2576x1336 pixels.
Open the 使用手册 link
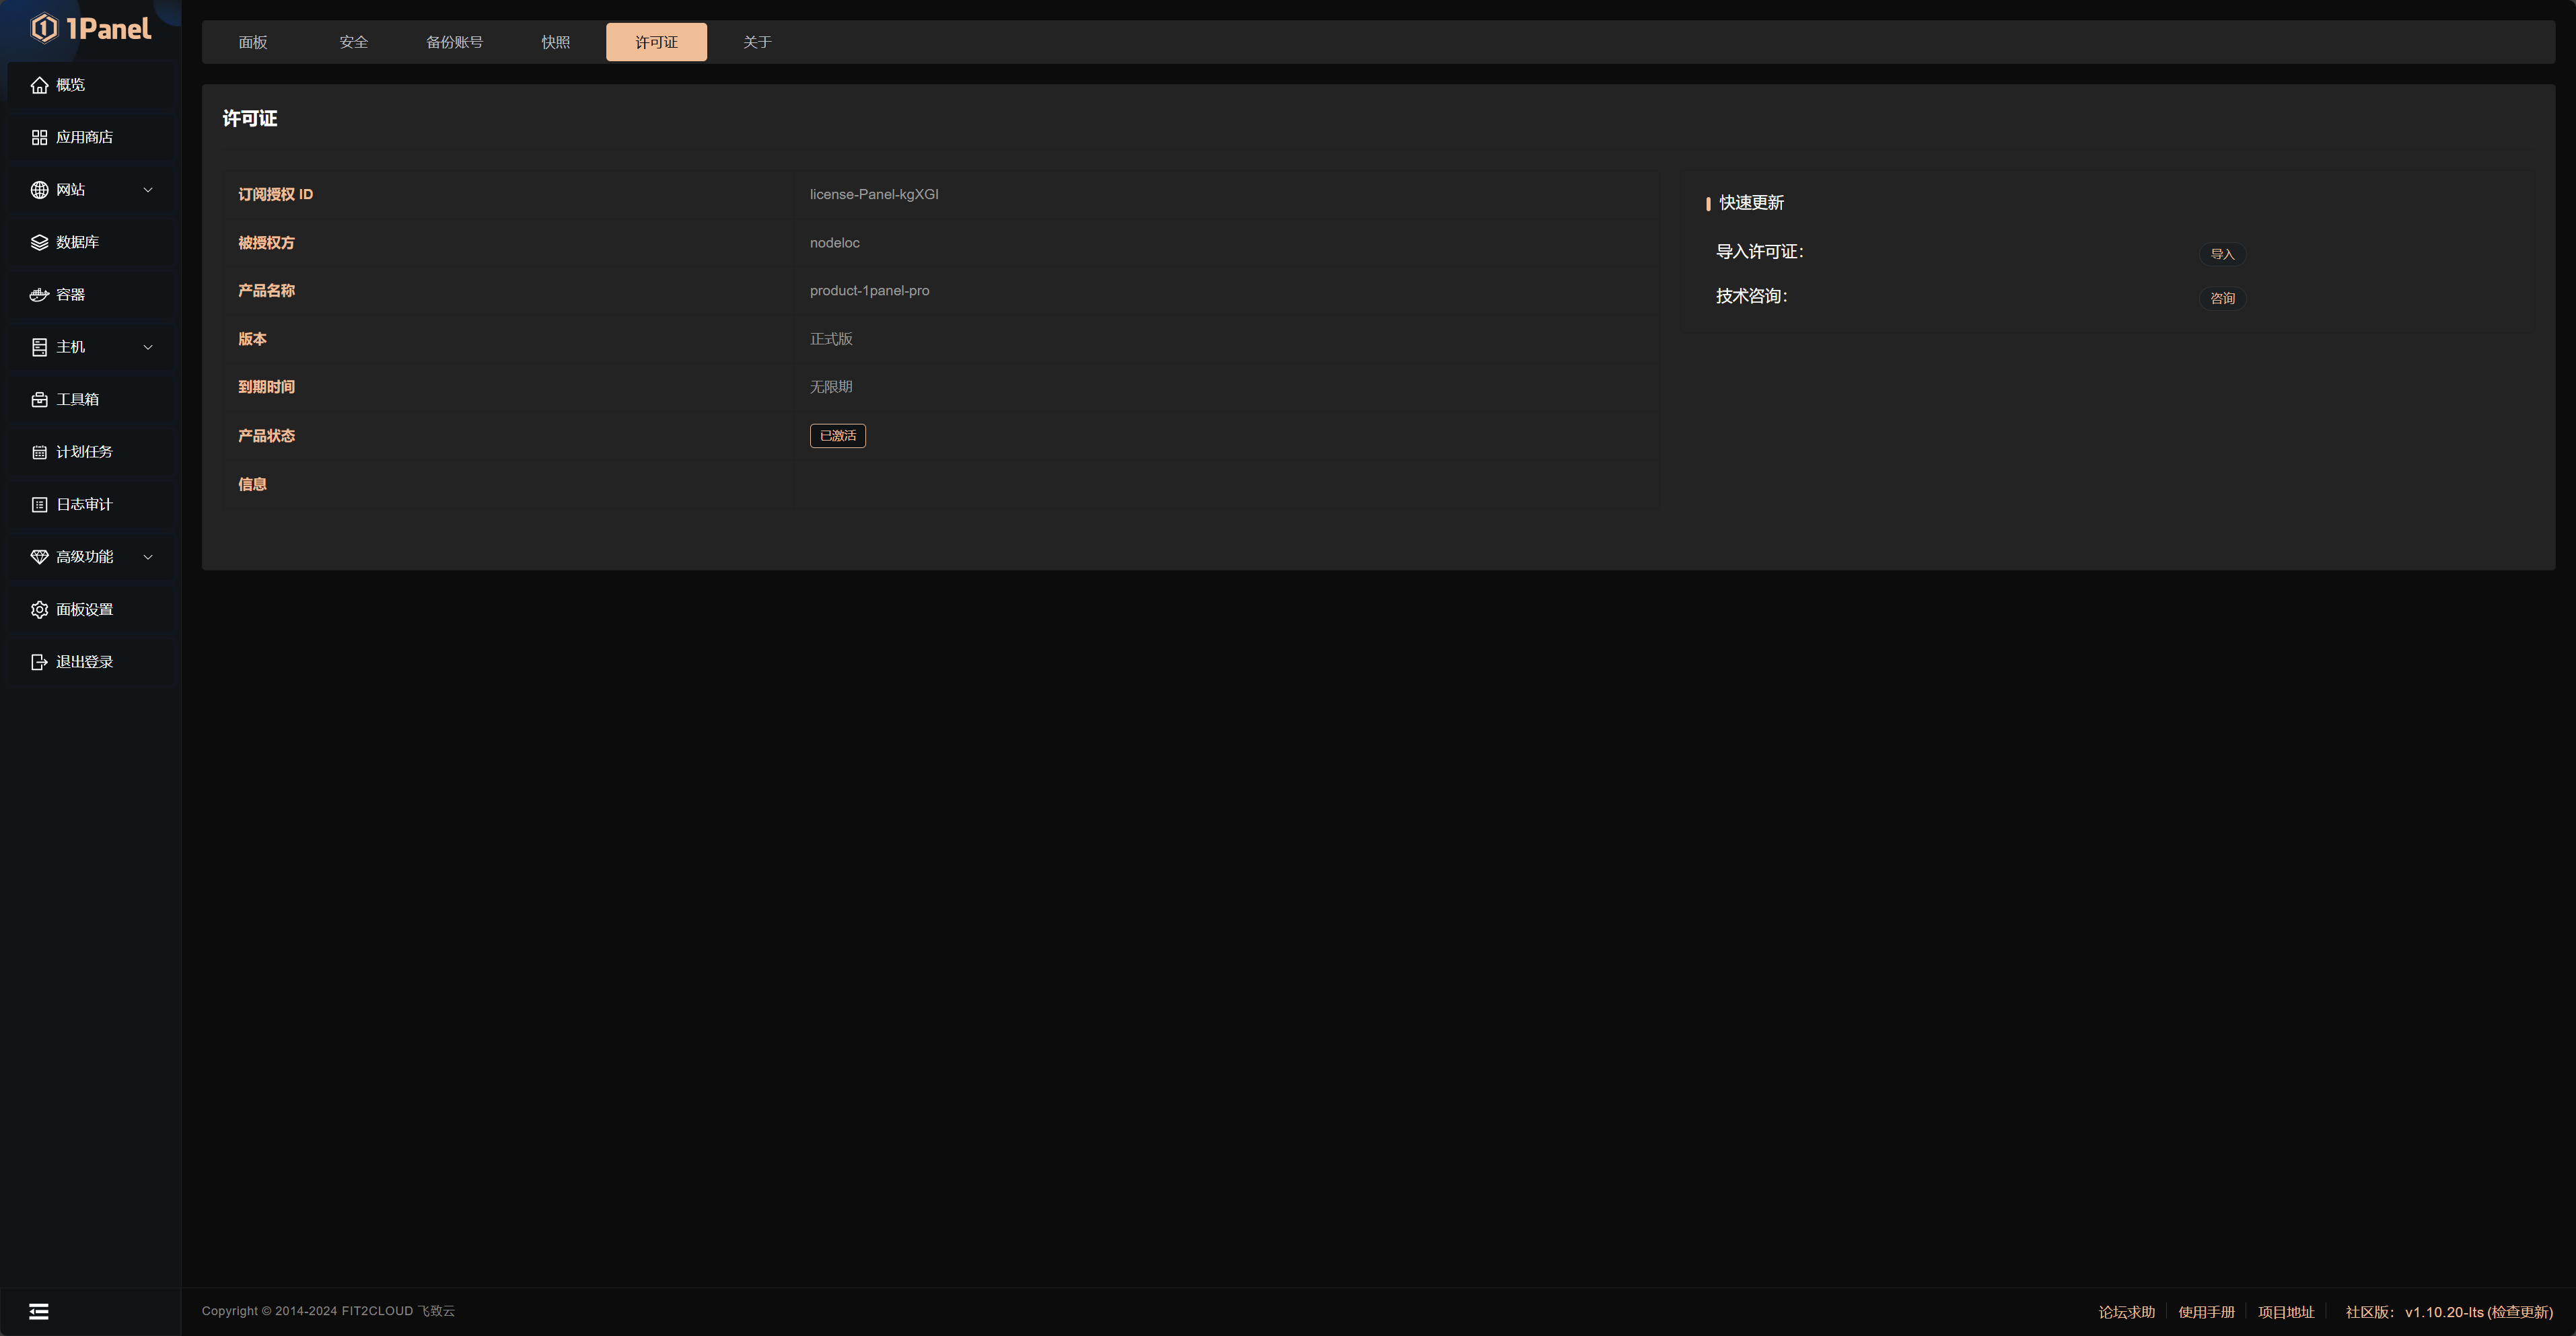(2206, 1312)
